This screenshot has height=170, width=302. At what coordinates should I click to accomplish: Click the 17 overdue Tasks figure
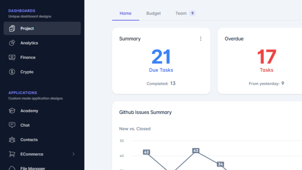[x=267, y=57]
